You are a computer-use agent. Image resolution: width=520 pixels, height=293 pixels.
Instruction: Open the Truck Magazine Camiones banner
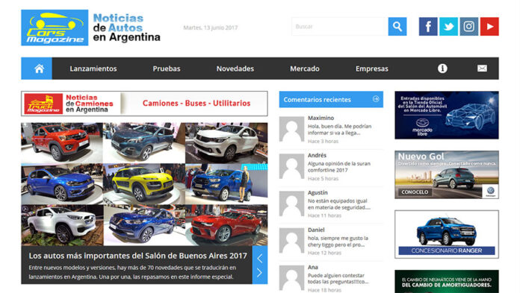144,104
